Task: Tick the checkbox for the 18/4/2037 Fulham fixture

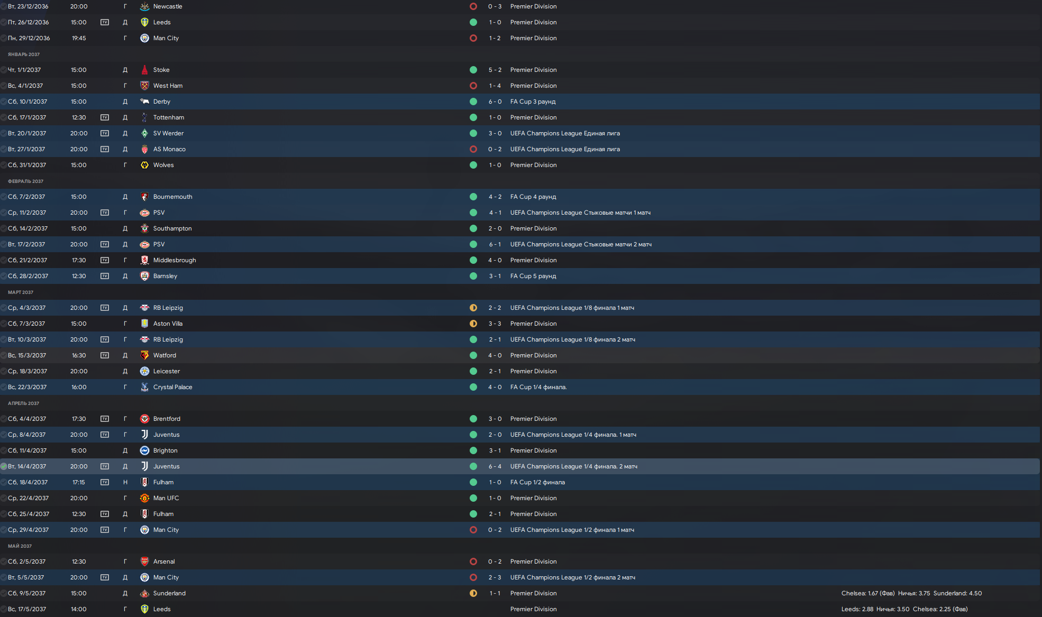Action: (4, 482)
